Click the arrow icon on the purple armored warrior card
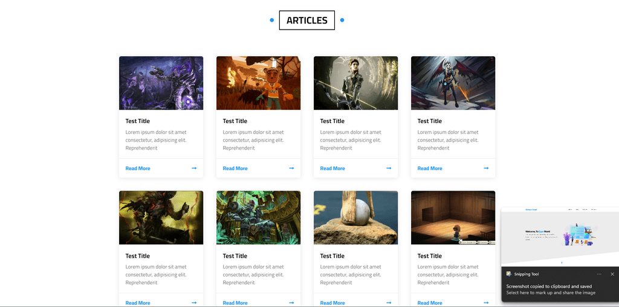The height and width of the screenshot is (307, 619). (194, 168)
